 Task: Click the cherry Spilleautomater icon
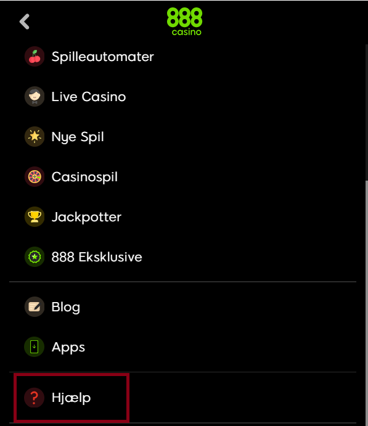[35, 57]
